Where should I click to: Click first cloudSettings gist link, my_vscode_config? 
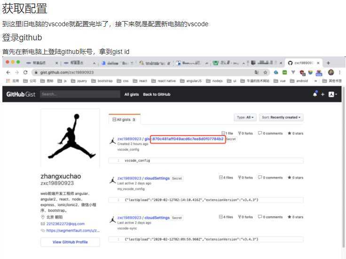pyautogui.click(x=157, y=178)
